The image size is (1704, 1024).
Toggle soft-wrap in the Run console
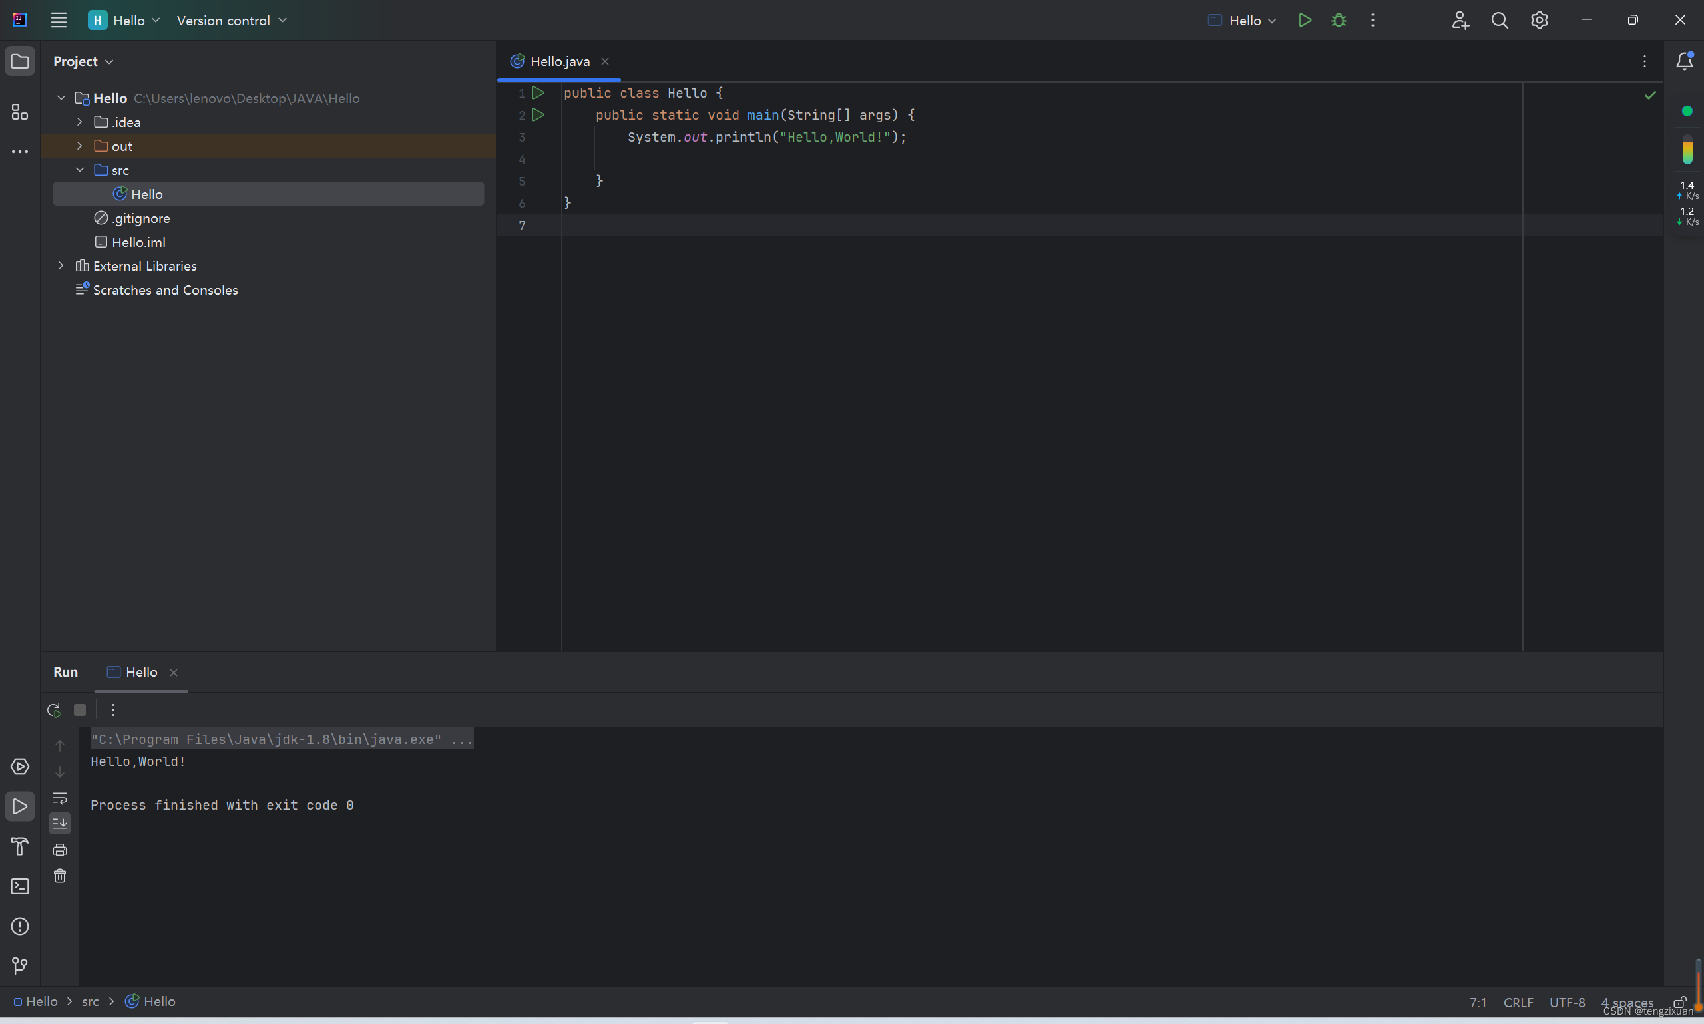pyautogui.click(x=60, y=798)
